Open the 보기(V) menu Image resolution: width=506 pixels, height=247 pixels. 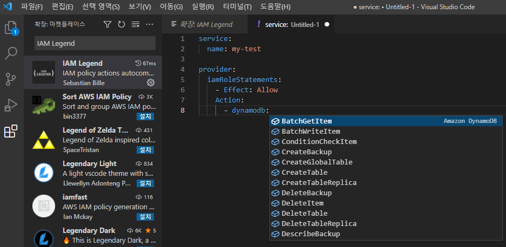[x=140, y=7]
